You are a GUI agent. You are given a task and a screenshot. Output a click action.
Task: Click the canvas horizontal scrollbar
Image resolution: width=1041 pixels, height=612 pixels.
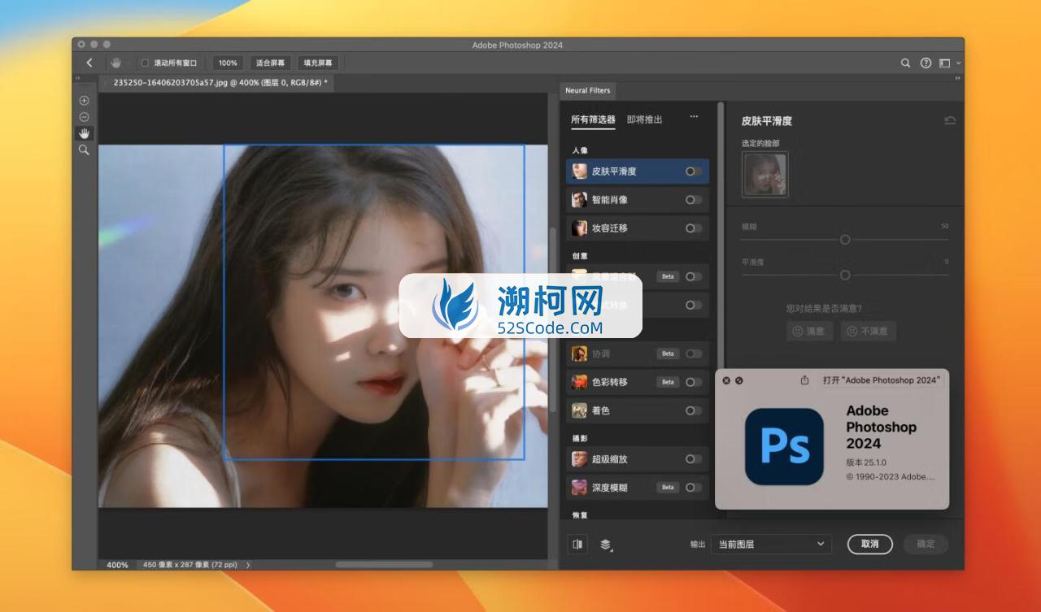pyautogui.click(x=384, y=564)
